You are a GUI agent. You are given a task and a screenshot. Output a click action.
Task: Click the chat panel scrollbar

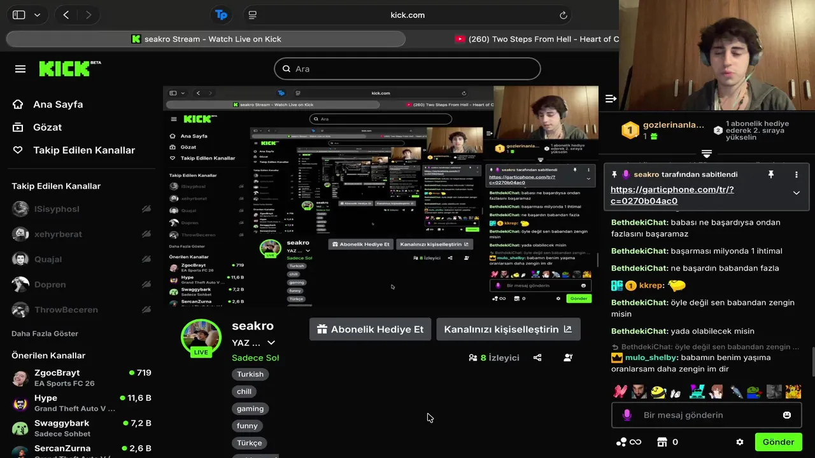click(812, 362)
